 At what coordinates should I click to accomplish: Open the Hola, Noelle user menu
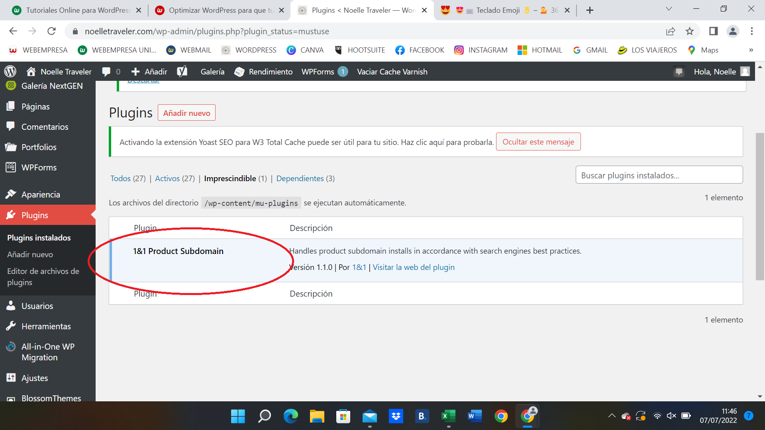(x=722, y=72)
